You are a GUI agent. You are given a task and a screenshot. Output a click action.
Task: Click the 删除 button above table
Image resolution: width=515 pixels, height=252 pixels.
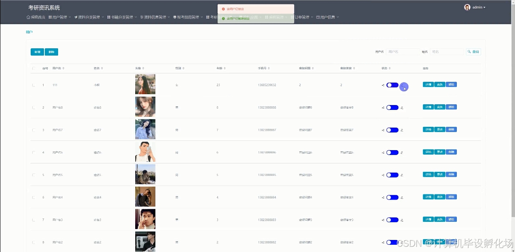pos(52,52)
